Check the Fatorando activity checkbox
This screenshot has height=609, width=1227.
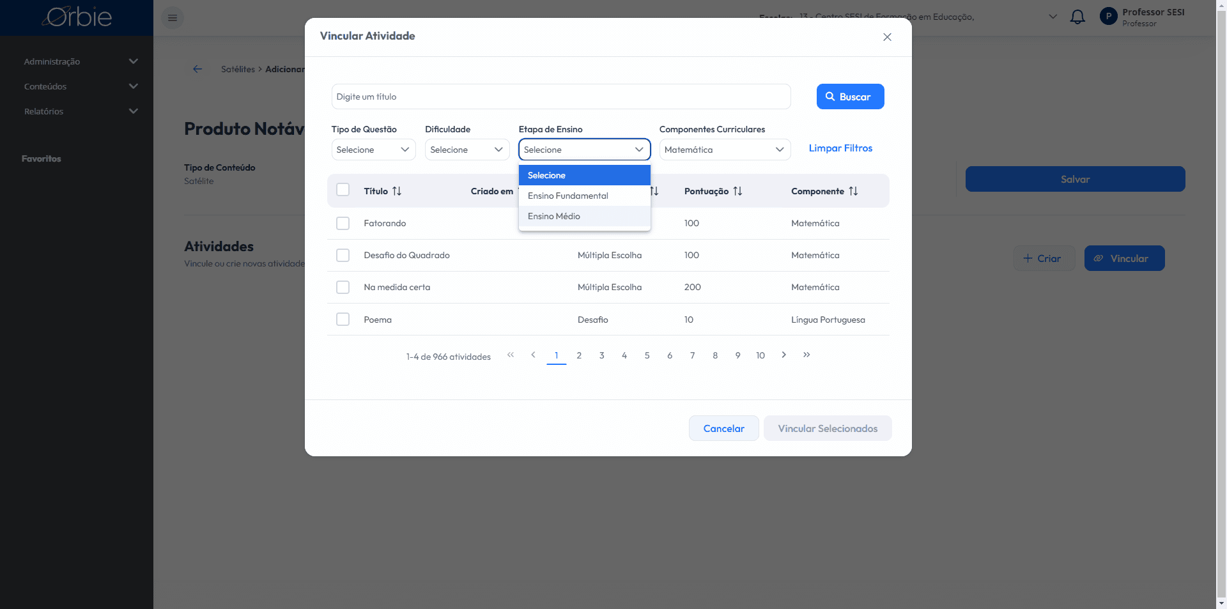pyautogui.click(x=343, y=223)
